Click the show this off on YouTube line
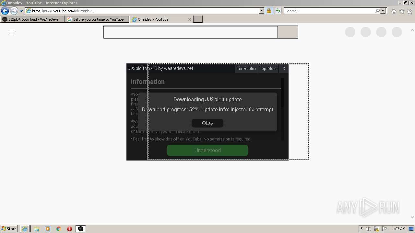415x233 pixels. pyautogui.click(x=191, y=139)
